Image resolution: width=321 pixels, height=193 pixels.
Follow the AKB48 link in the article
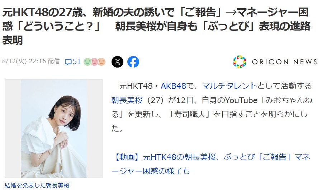pyautogui.click(x=173, y=86)
